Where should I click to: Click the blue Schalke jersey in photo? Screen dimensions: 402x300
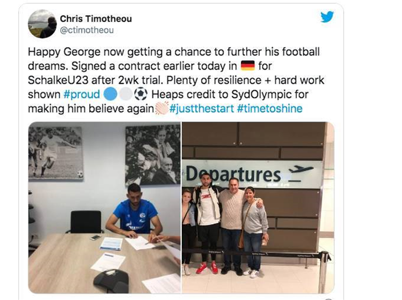(x=136, y=216)
